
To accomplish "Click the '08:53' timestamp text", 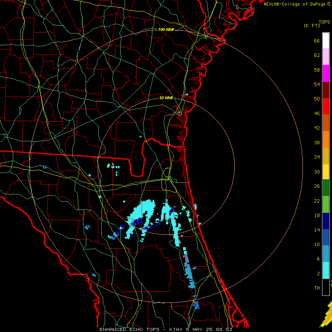I will [224, 329].
